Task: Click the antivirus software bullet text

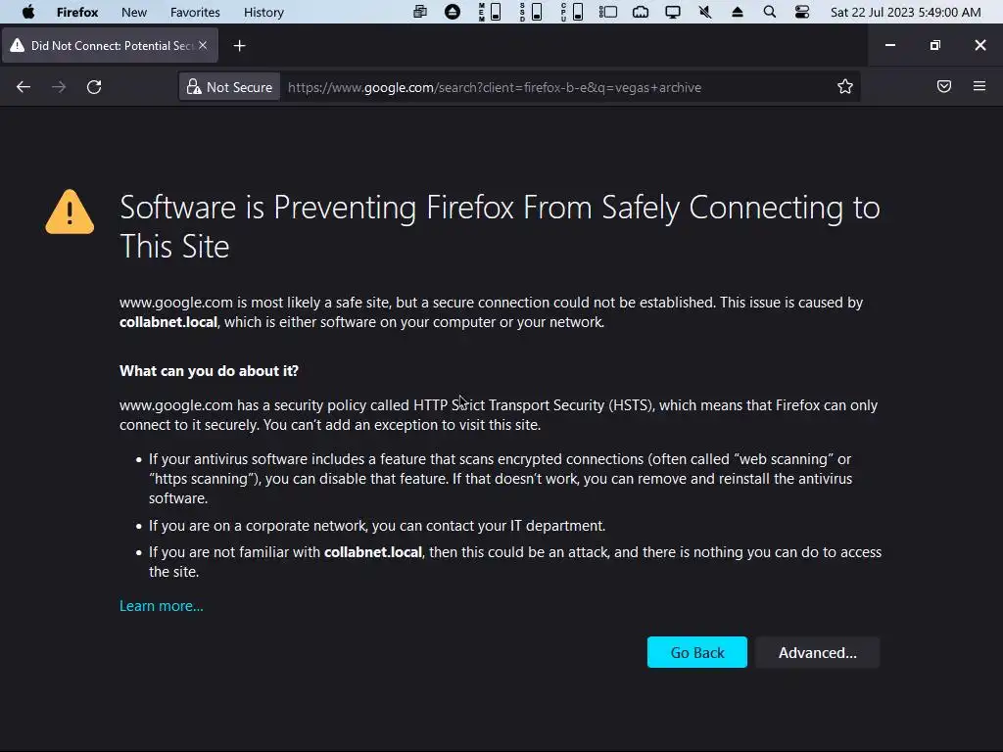Action: pyautogui.click(x=501, y=478)
